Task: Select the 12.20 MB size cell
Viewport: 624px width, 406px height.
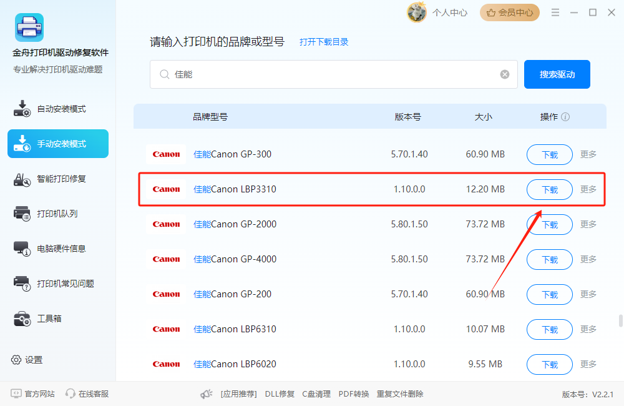Action: (x=485, y=189)
